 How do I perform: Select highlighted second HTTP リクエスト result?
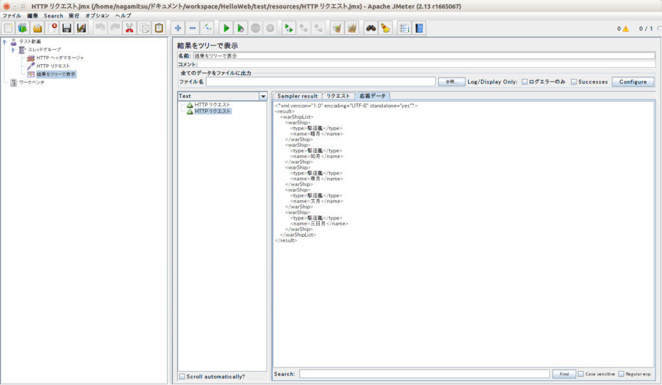[212, 111]
